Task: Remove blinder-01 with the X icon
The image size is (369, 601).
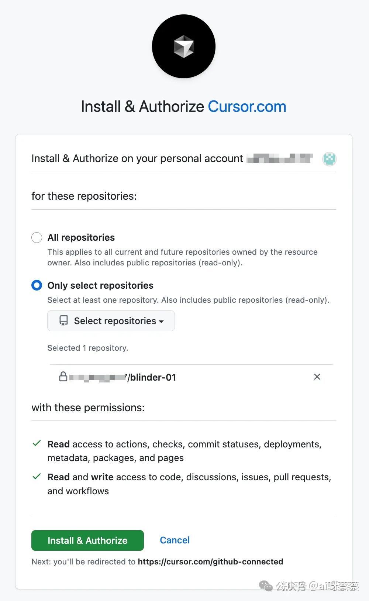Action: (x=317, y=377)
